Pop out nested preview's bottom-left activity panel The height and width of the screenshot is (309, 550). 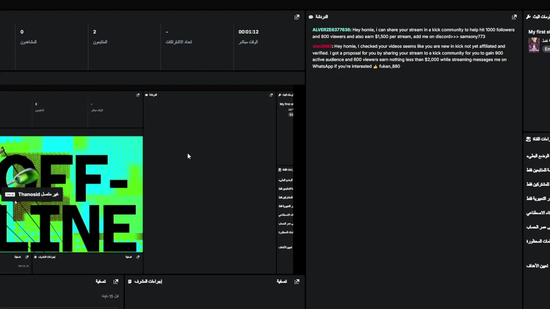point(27,257)
